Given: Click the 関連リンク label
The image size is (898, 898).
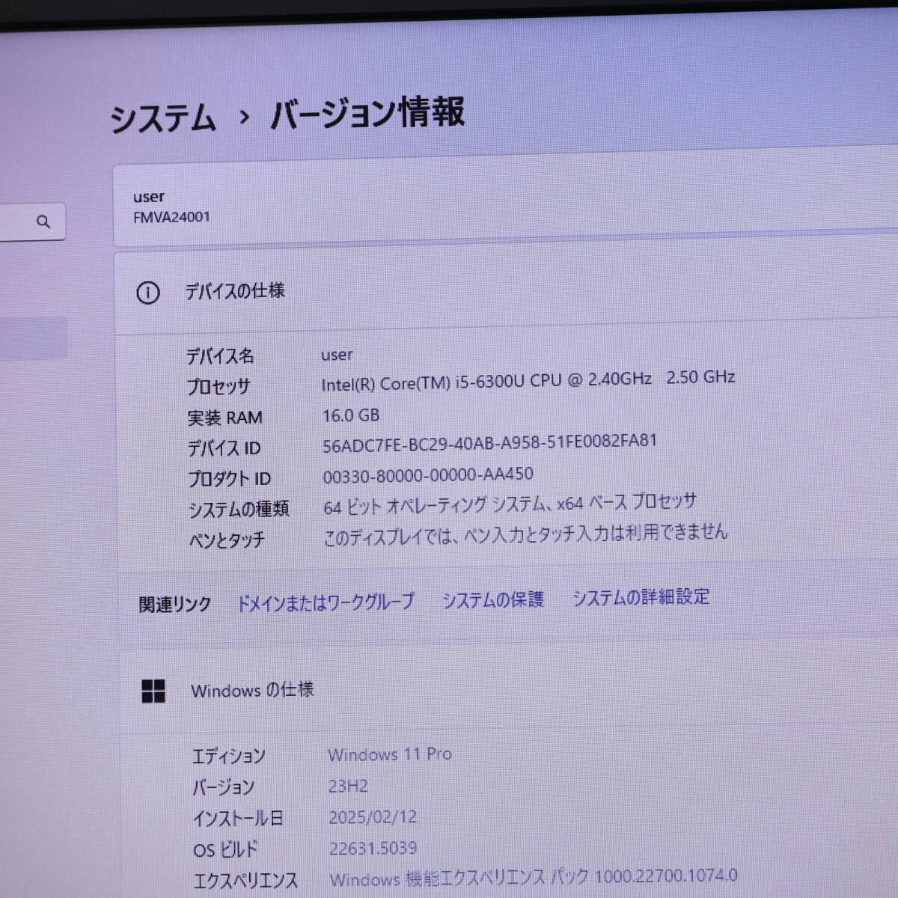Looking at the screenshot, I should coord(175,605).
